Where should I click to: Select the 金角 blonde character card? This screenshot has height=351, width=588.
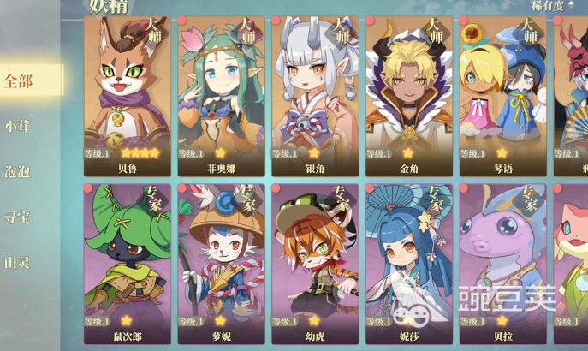tap(409, 97)
